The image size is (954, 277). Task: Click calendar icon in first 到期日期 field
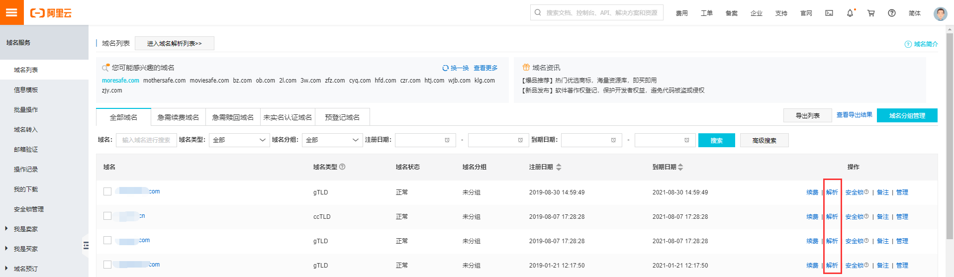click(x=613, y=140)
